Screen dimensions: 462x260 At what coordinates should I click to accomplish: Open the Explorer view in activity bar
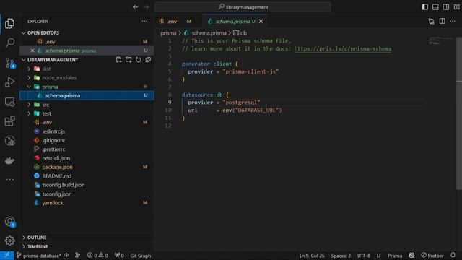coord(9,23)
